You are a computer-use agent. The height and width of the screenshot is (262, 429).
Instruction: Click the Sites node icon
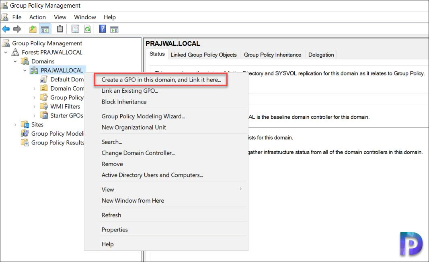[25, 125]
